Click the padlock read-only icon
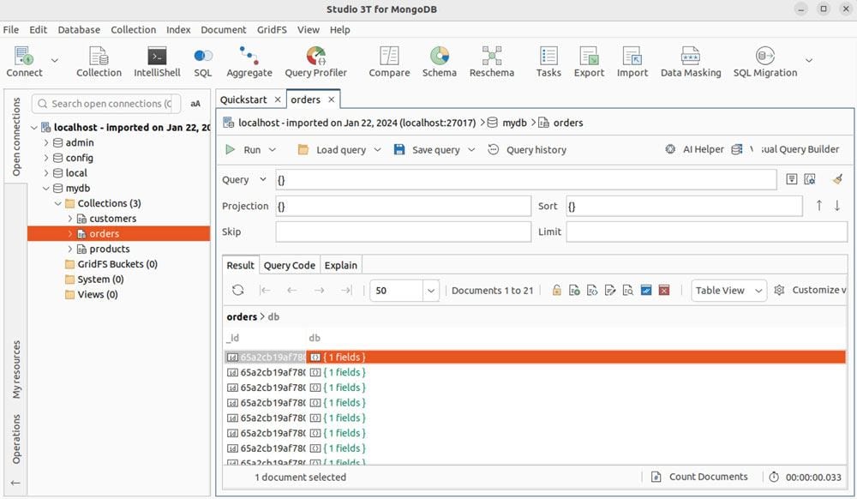 556,290
